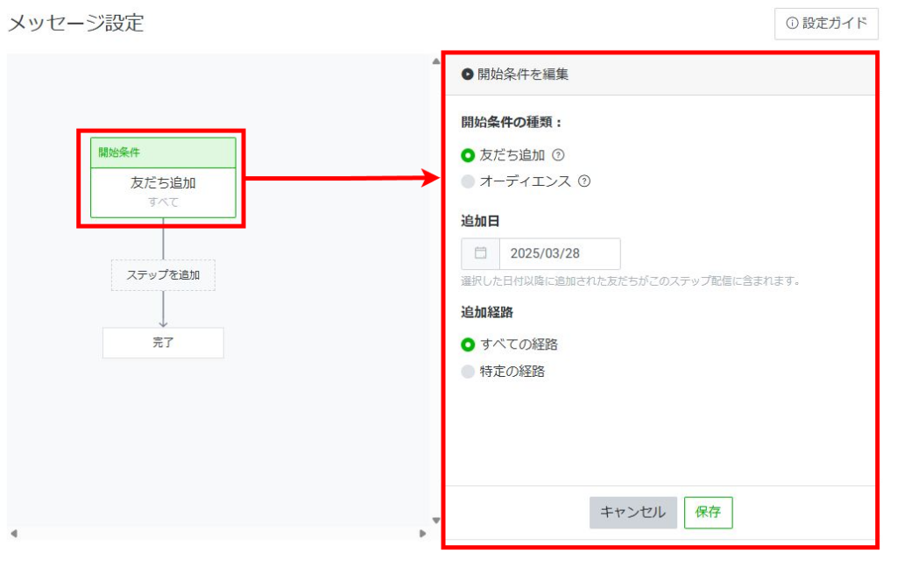897x567 pixels.
Task: Open the date picker field 2025/03/28
Action: tap(559, 254)
